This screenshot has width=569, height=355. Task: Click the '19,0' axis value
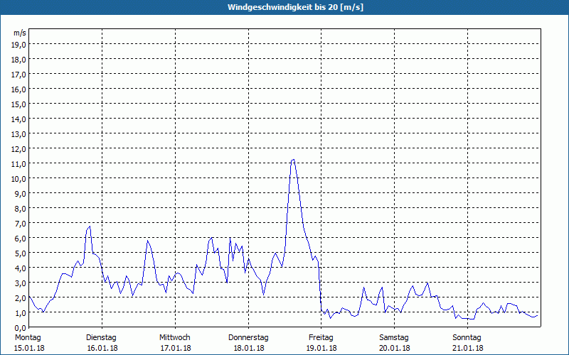[18, 45]
